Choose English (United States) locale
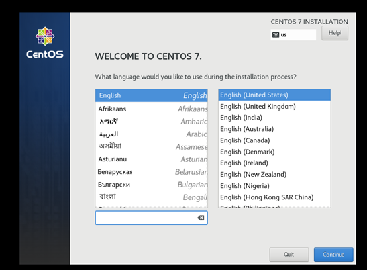Image resolution: width=367 pixels, height=270 pixels. click(x=274, y=95)
